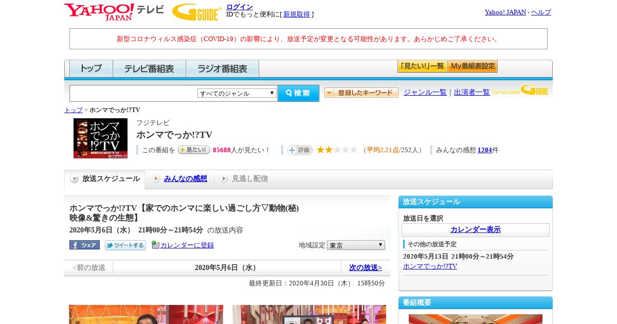Click the Syndicated G-GUIDE logo
Image resolution: width=617 pixels, height=324 pixels.
[x=520, y=91]
